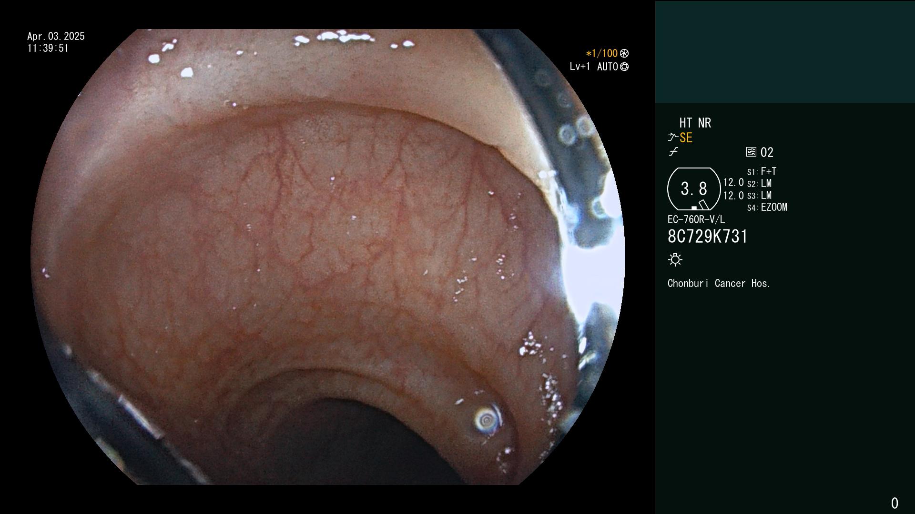The height and width of the screenshot is (514, 915).
Task: Click the shutter speed snowflake icon beside 1/100
Action: (624, 53)
